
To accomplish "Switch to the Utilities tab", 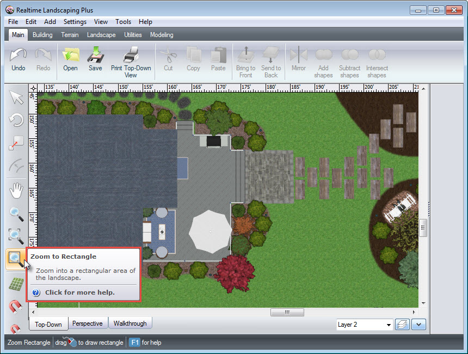I will 133,35.
